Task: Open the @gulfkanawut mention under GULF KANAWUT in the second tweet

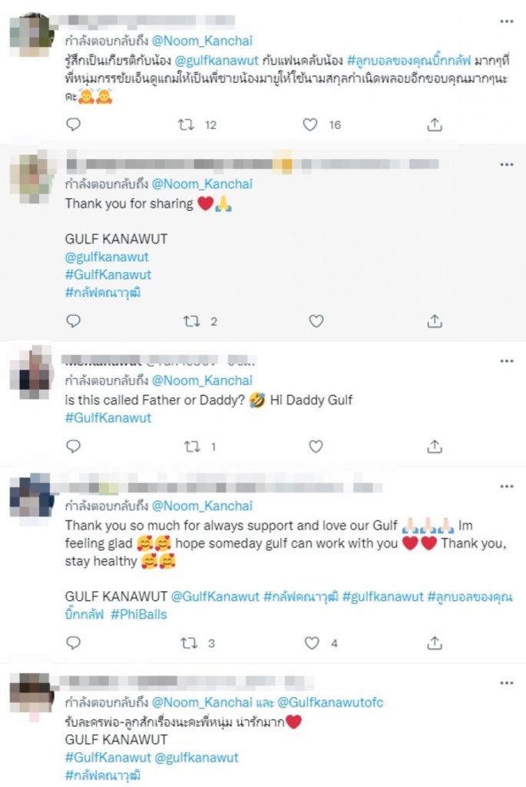Action: click(x=107, y=257)
